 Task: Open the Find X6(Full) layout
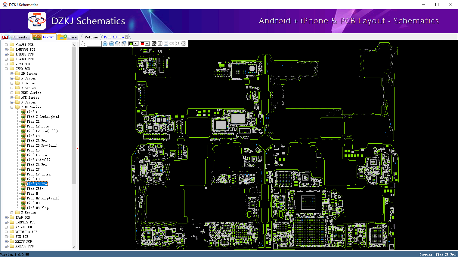pyautogui.click(x=39, y=160)
